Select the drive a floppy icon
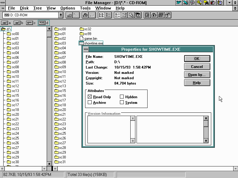 [x=6, y=23]
